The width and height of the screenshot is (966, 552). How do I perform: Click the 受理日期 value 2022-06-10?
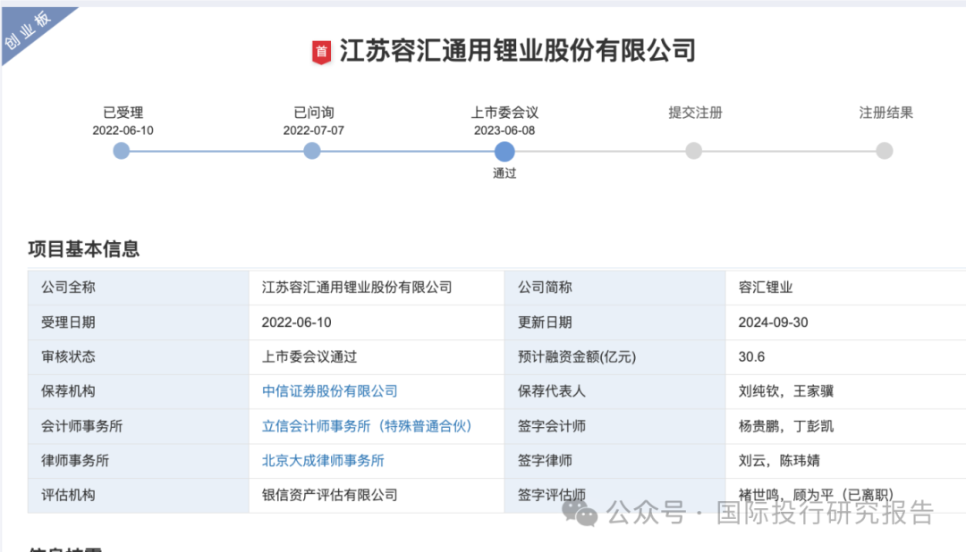296,322
